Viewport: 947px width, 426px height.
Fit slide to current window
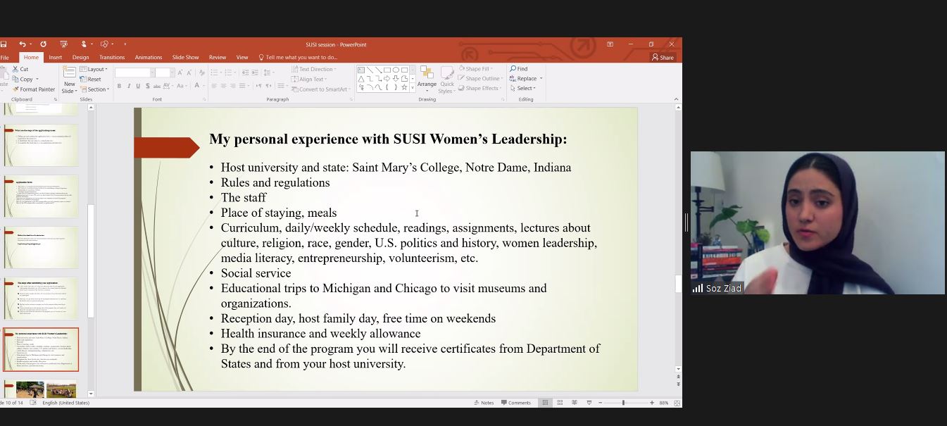pos(677,403)
